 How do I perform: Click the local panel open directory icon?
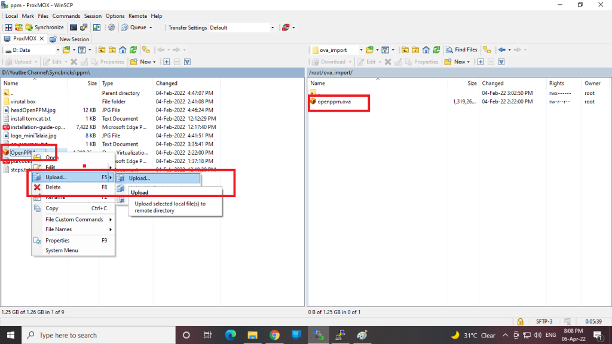tap(66, 50)
